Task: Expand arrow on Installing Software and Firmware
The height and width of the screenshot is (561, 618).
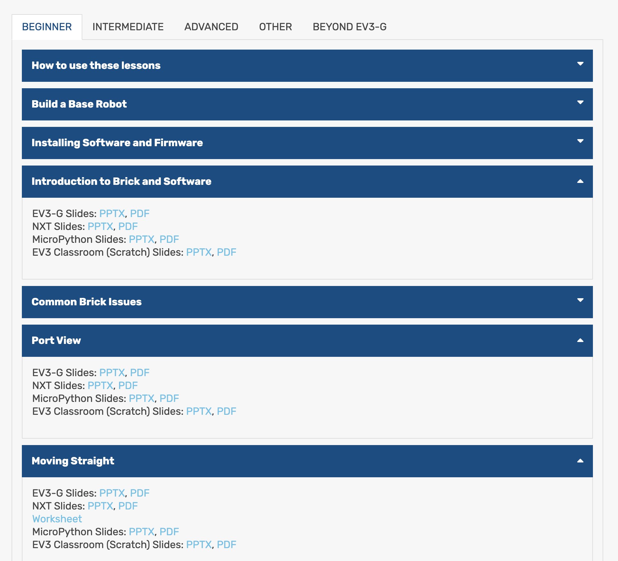Action: coord(580,141)
